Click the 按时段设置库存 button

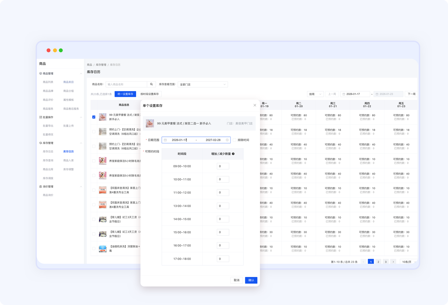tap(150, 94)
